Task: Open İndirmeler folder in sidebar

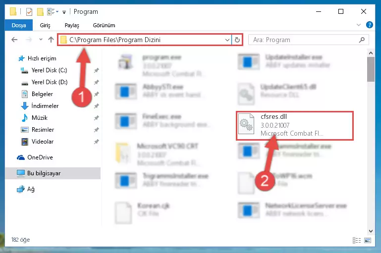Action: pyautogui.click(x=40, y=106)
